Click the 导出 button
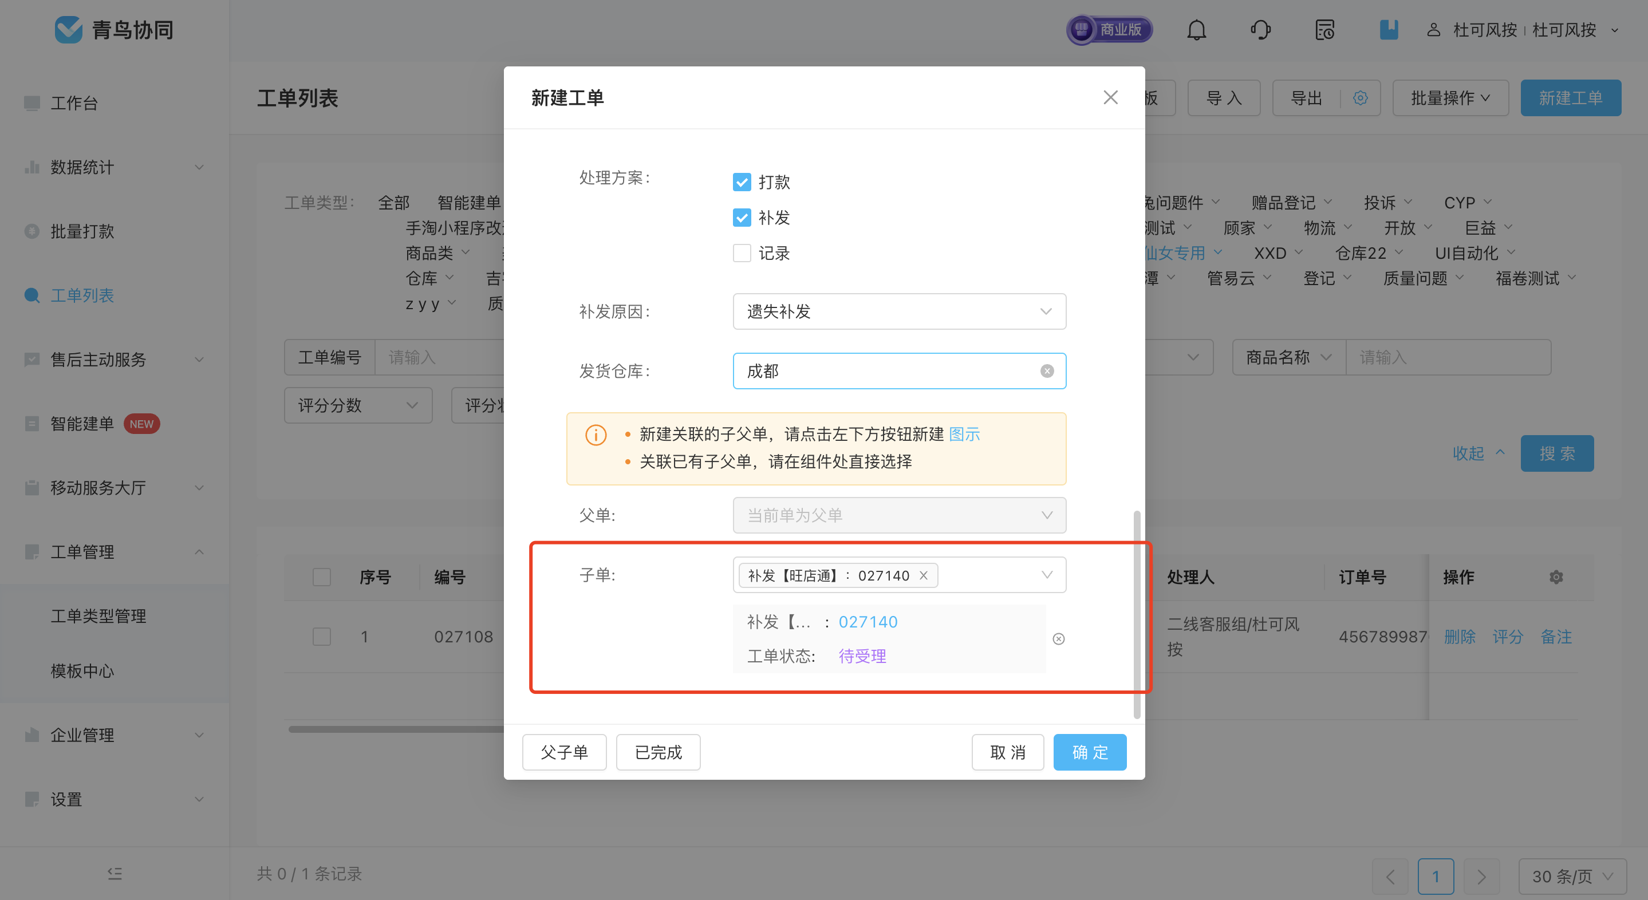The width and height of the screenshot is (1648, 900). point(1306,98)
